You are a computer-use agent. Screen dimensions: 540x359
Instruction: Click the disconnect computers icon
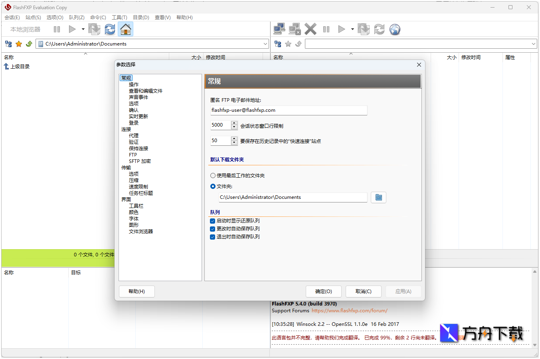point(295,29)
